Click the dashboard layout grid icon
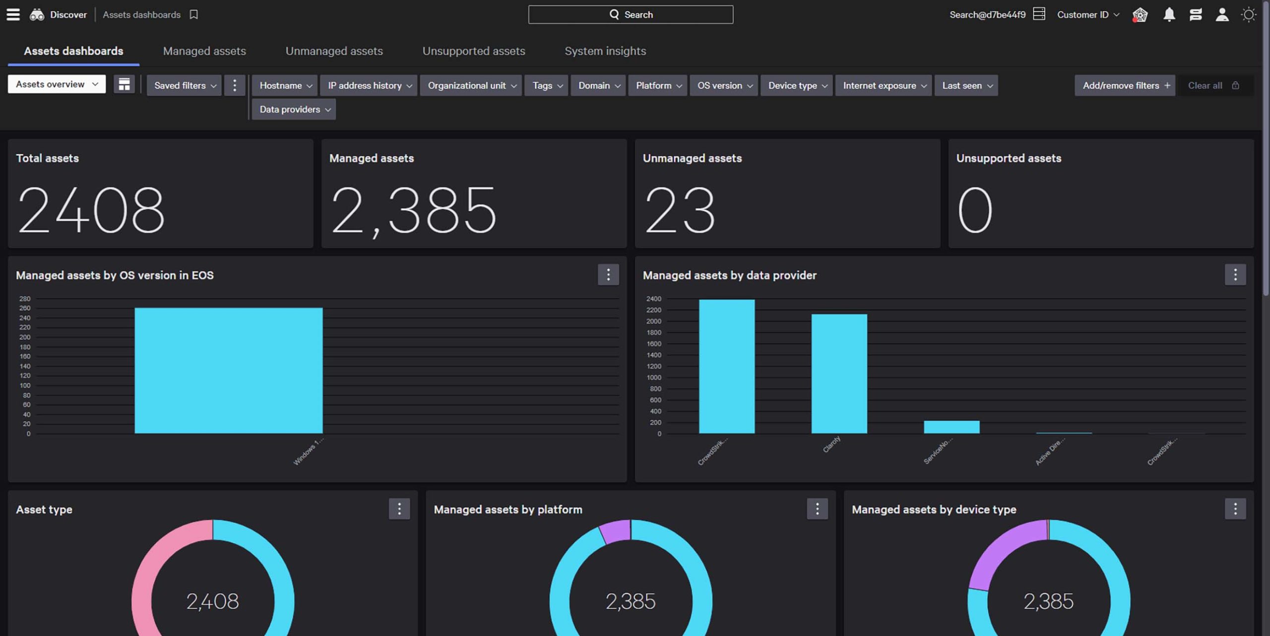This screenshot has height=636, width=1270. [124, 84]
